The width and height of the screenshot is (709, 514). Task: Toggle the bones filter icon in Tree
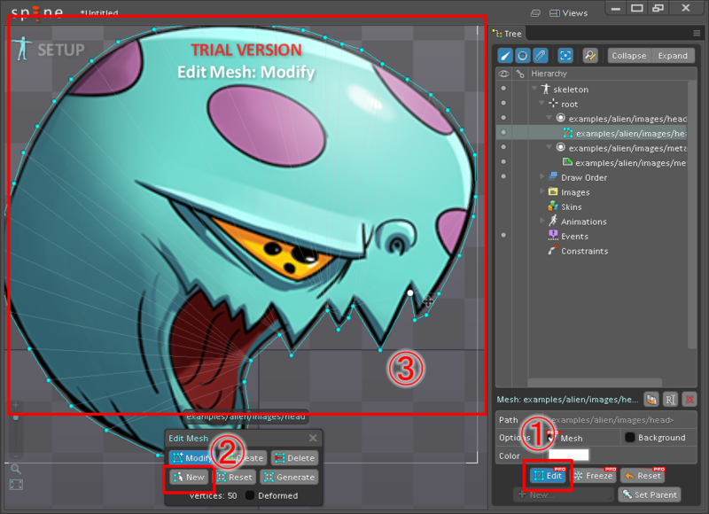[x=505, y=56]
